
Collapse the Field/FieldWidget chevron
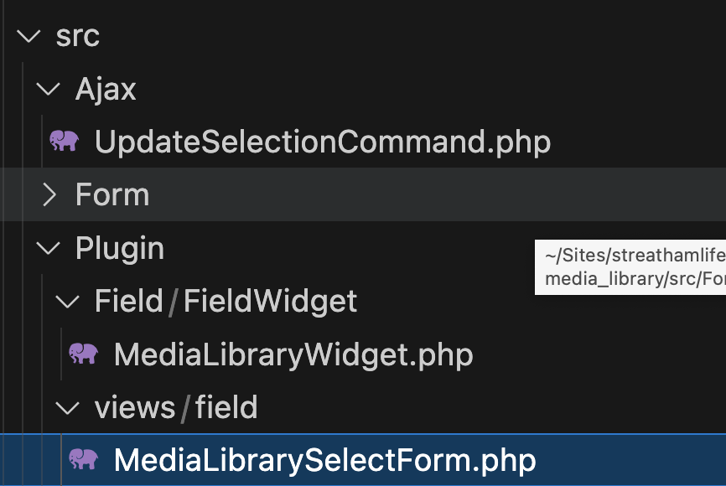(68, 302)
